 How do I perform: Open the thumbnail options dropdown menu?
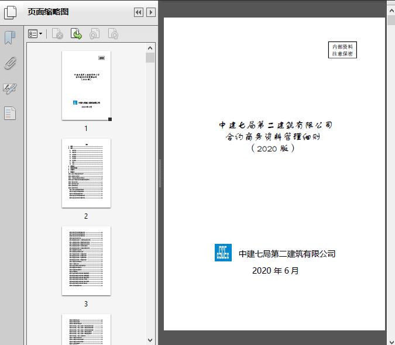pos(35,34)
